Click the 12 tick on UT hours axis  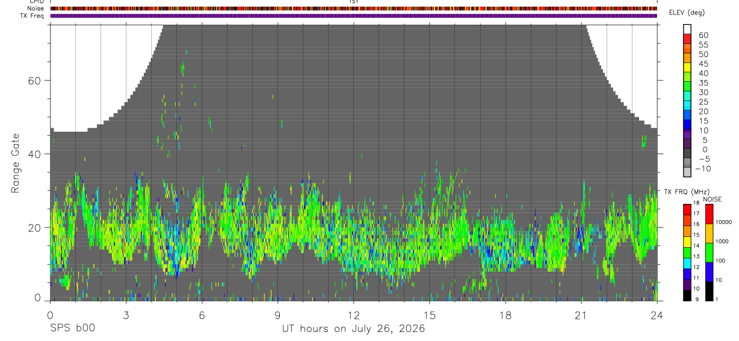click(353, 315)
